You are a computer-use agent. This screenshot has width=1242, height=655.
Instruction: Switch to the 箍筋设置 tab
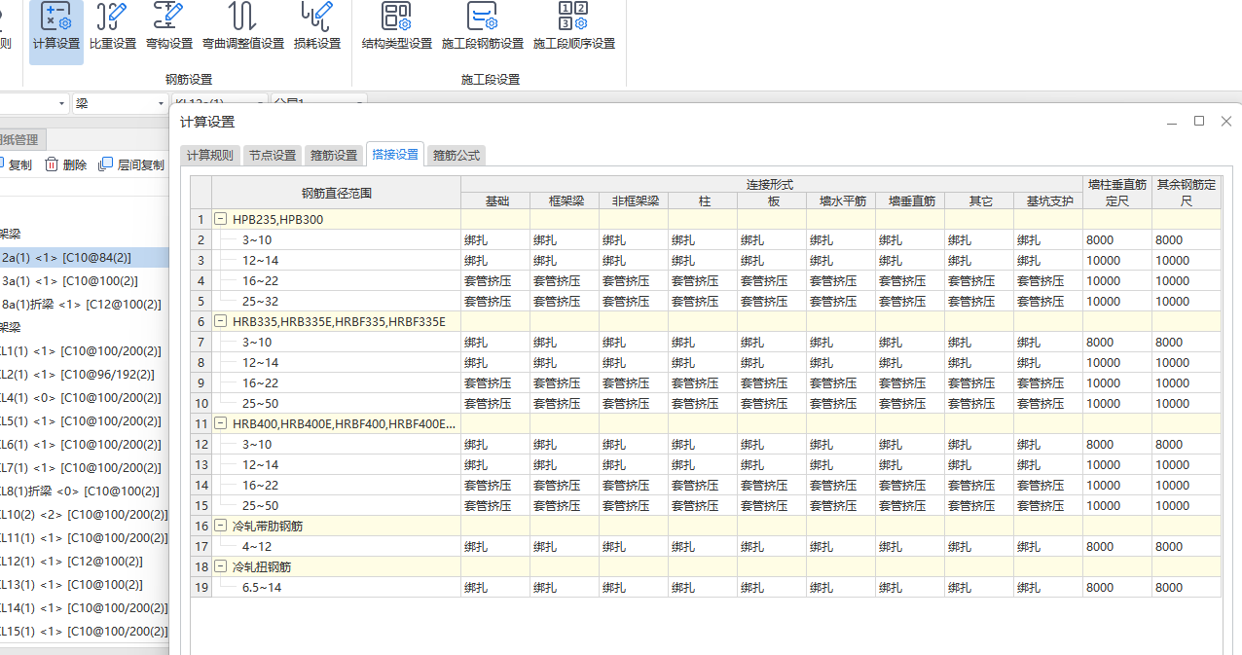pos(334,156)
